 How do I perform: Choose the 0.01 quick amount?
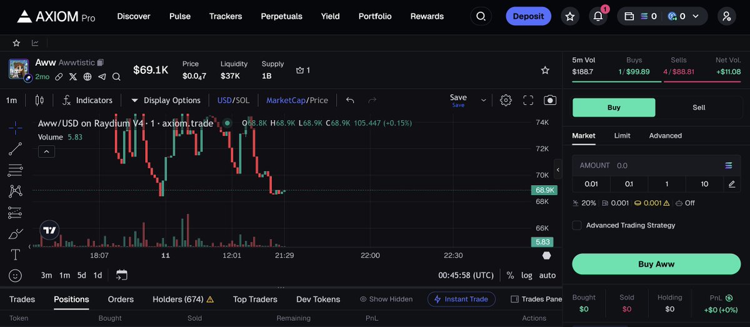591,184
